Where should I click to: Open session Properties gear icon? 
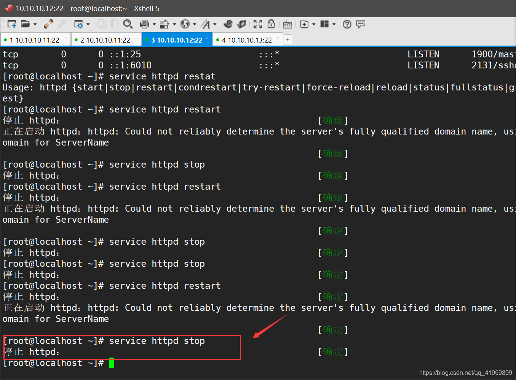tap(78, 24)
